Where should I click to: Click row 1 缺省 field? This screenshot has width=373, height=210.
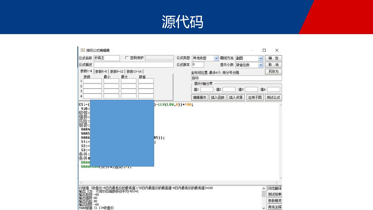(x=146, y=81)
